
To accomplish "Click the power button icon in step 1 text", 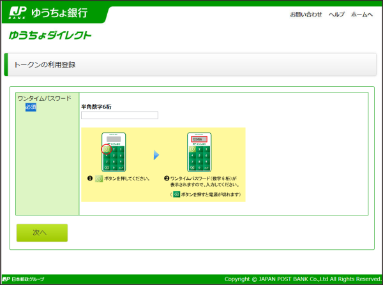I will [99, 179].
